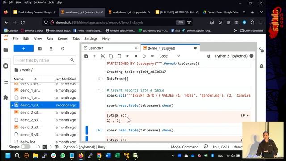Viewport: 286px width, 161px height.
Task: Upload files with the upload arrow icon
Action: (x=51, y=49)
